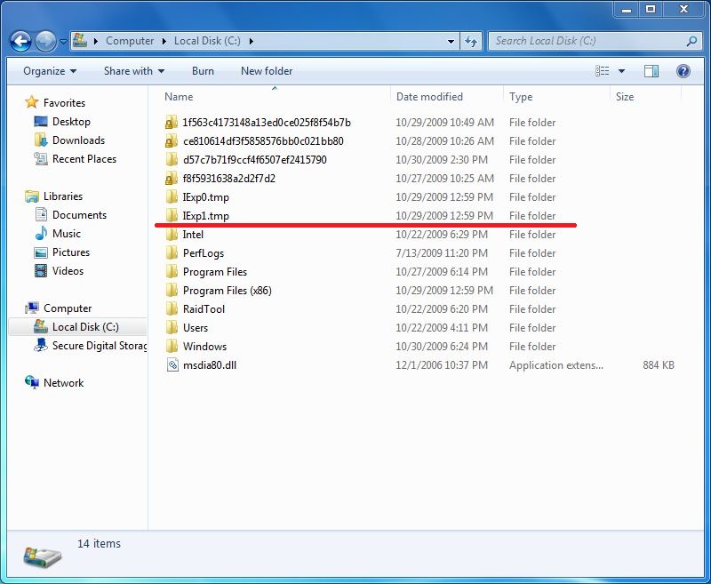This screenshot has width=711, height=584.
Task: Click the Downloads folder icon in sidebar
Action: (x=41, y=140)
